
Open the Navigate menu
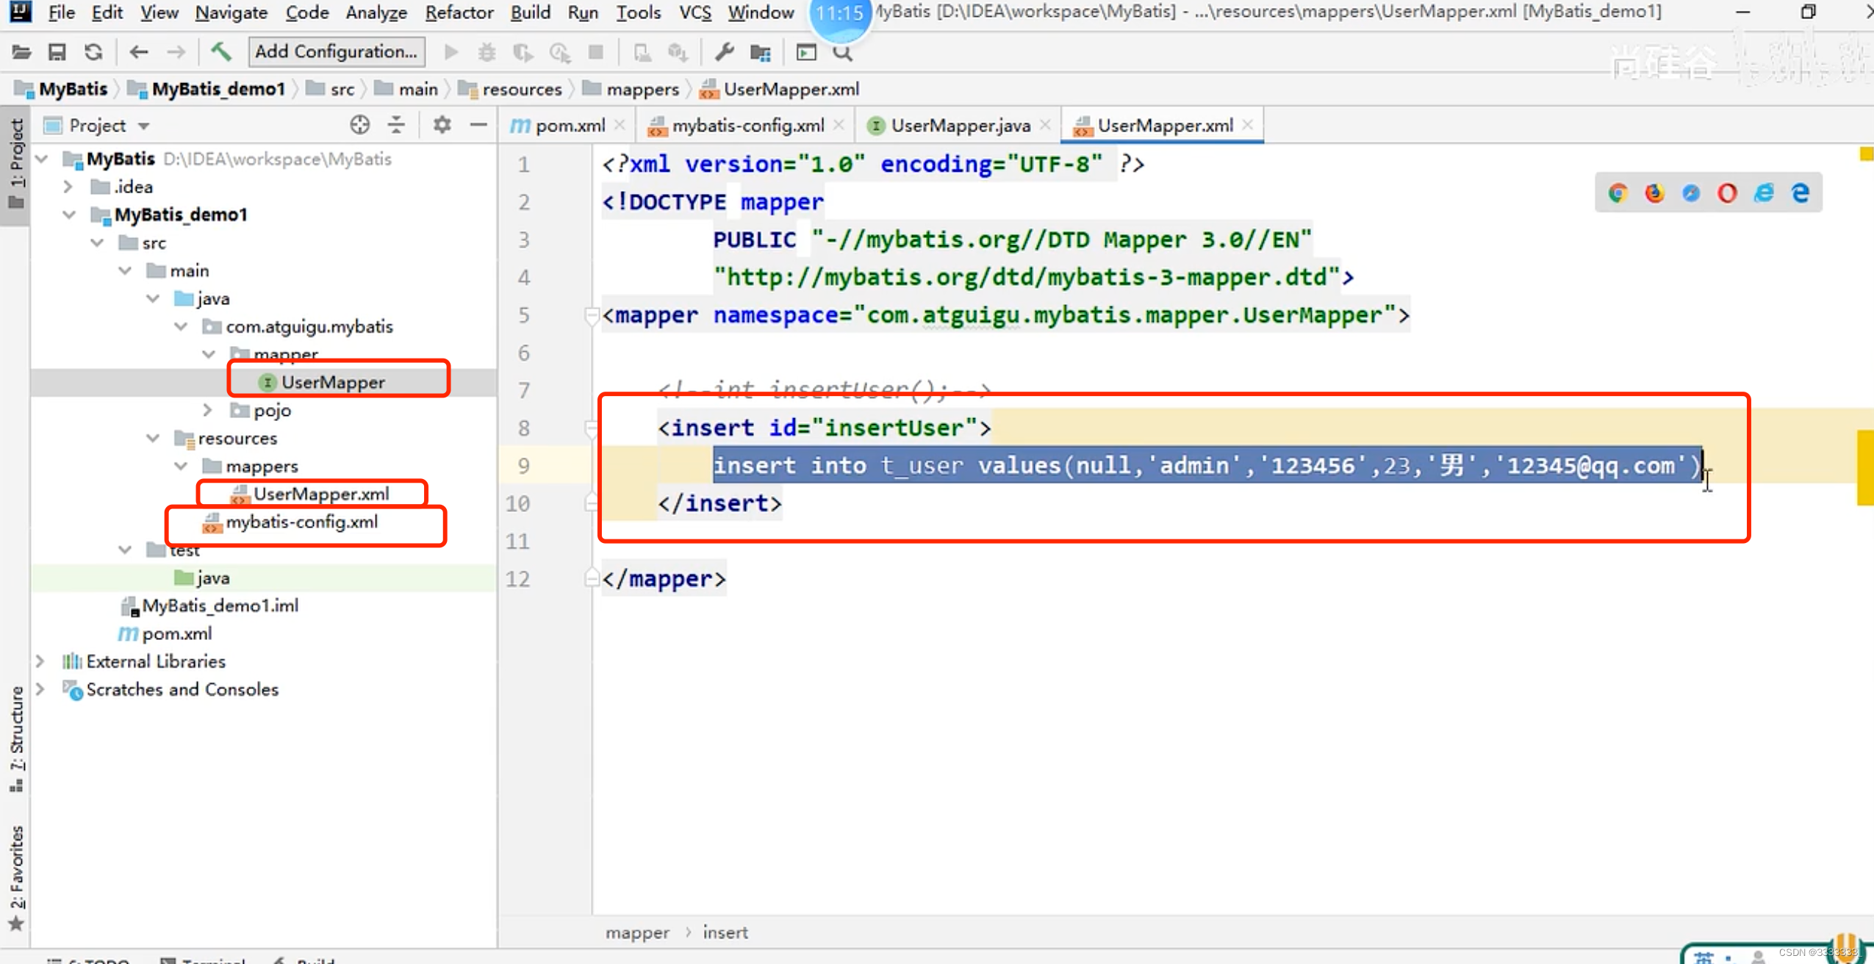tap(231, 12)
